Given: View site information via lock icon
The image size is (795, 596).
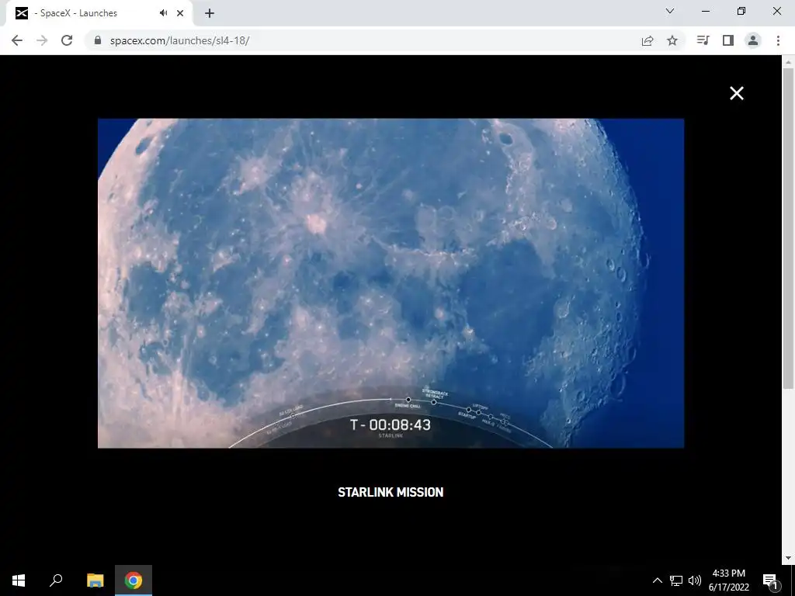Looking at the screenshot, I should pyautogui.click(x=99, y=40).
